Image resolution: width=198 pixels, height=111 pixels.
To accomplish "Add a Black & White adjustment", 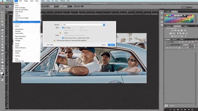I will [177, 33].
